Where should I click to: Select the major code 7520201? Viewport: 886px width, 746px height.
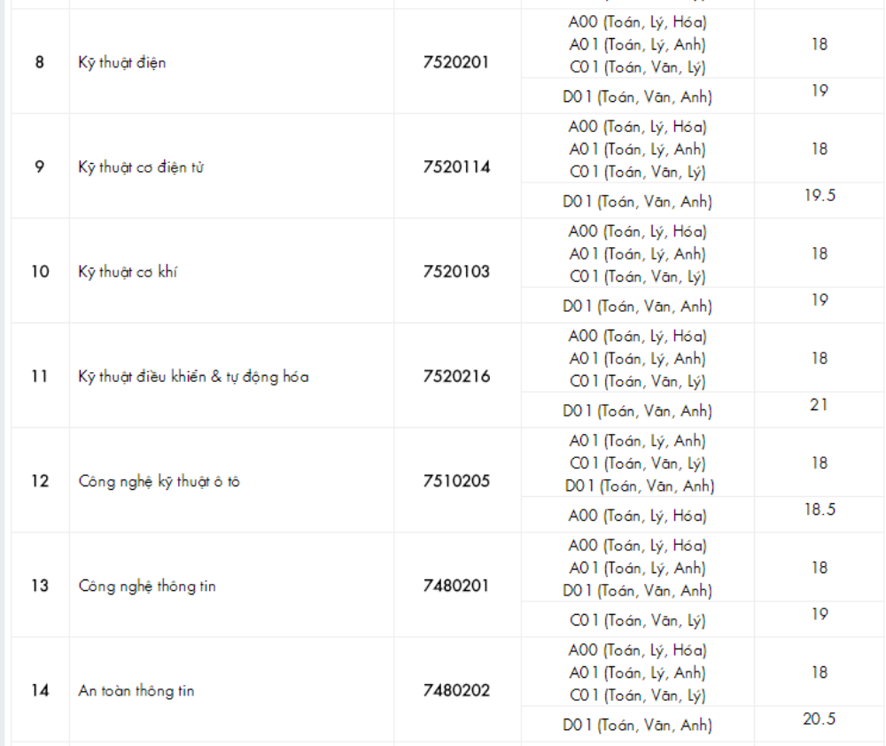tap(456, 63)
